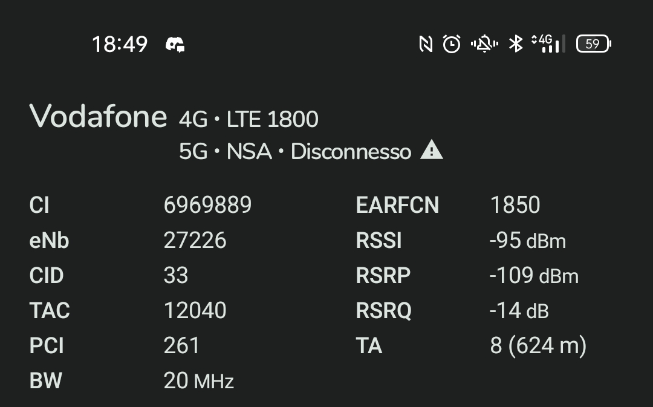Tap the alarm clock status icon
The height and width of the screenshot is (407, 653).
(452, 44)
